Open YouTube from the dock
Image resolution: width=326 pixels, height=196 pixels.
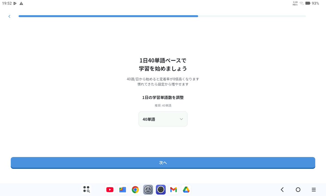tap(110, 189)
